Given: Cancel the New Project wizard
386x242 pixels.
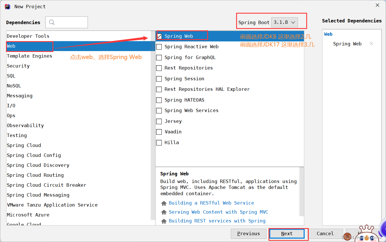Looking at the screenshot, I should (x=325, y=234).
